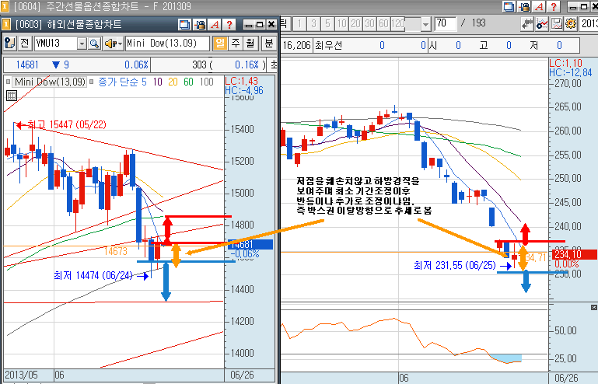
Task: Click the Mini Dow(13.09) name field
Action: point(167,44)
